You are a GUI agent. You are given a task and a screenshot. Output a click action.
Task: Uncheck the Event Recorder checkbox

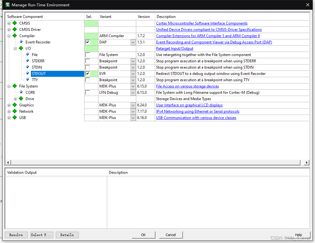[88, 42]
